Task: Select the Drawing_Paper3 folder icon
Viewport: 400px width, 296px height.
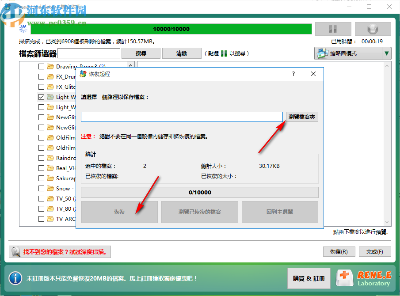Action: (x=50, y=66)
